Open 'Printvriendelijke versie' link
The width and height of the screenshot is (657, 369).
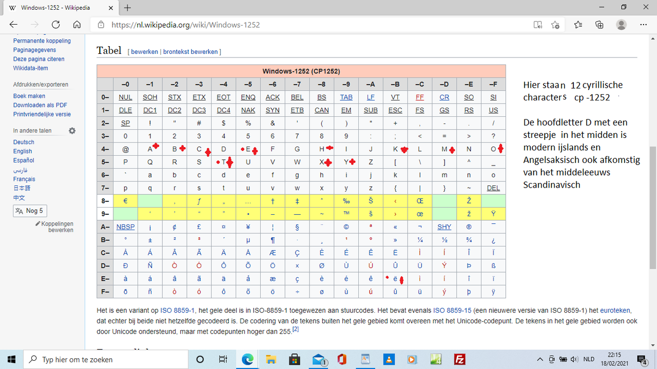(42, 114)
